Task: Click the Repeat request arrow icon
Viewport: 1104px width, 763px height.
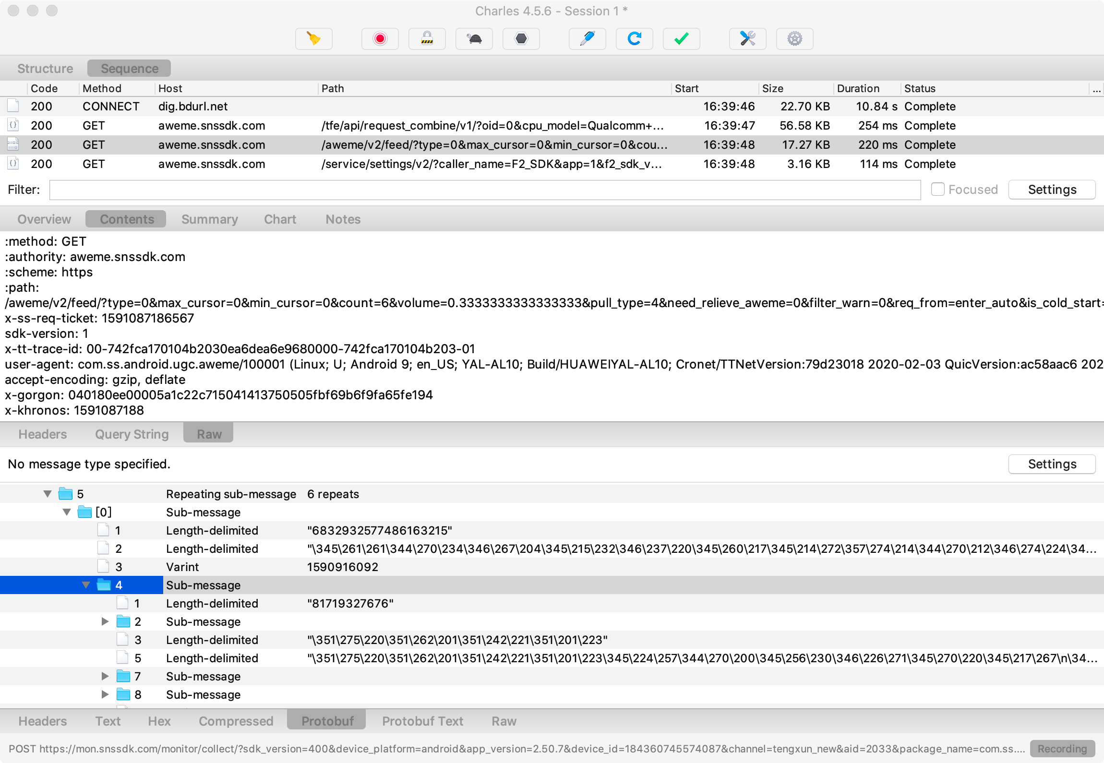Action: tap(634, 38)
